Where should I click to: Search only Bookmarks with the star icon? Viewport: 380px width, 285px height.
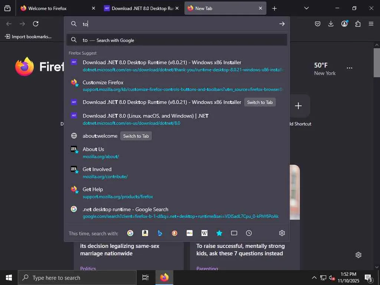(219, 233)
